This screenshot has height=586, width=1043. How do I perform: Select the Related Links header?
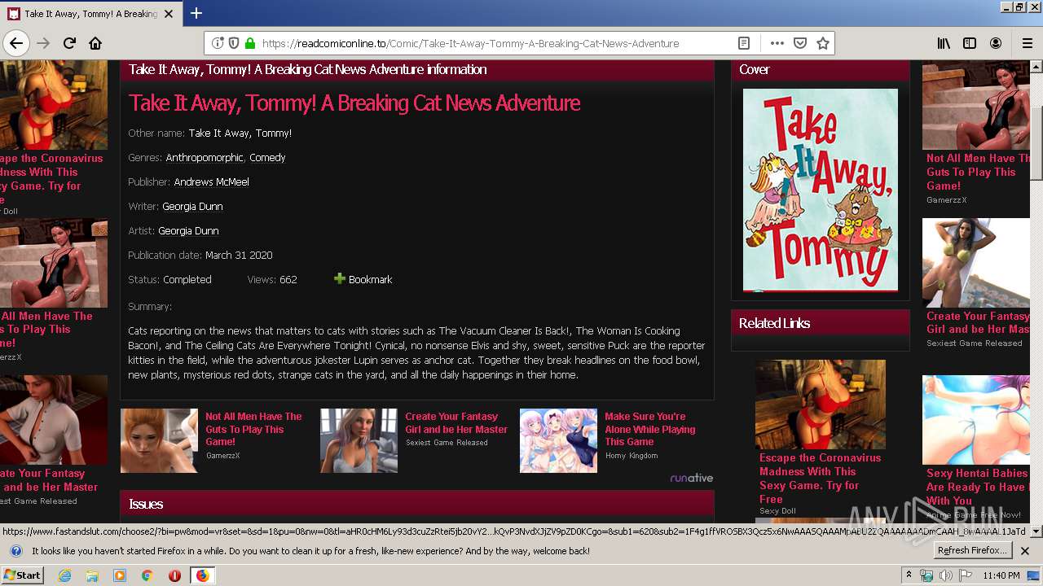pyautogui.click(x=820, y=323)
